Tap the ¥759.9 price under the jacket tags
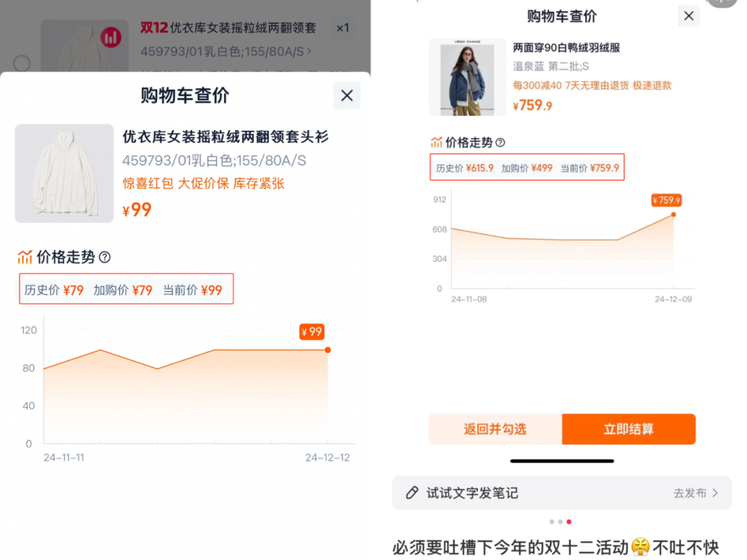This screenshot has width=747, height=560. 533,105
